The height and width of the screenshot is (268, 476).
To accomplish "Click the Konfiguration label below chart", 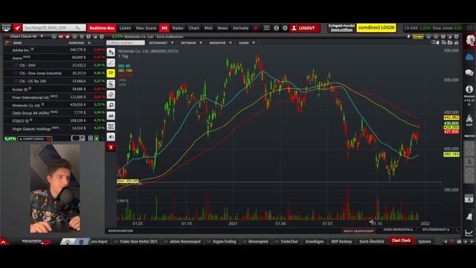I will point(120,231).
